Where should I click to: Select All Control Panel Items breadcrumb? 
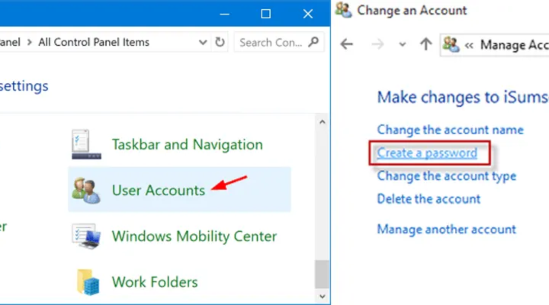click(x=94, y=43)
